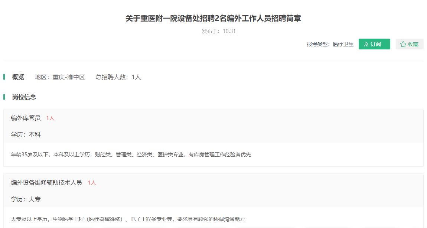This screenshot has height=228, width=427.
Task: Click the 岗位信息 section heading
Action: click(x=24, y=97)
